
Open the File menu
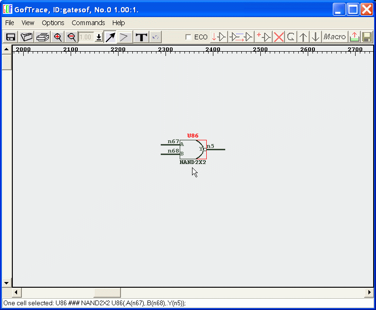pyautogui.click(x=9, y=23)
